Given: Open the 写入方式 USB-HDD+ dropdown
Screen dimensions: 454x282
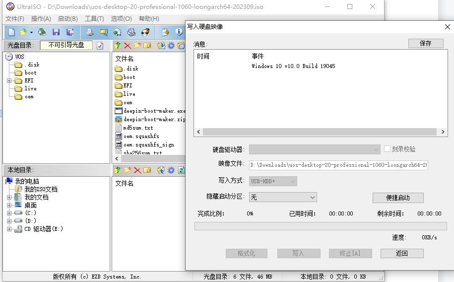Looking at the screenshot, I should click(x=273, y=181).
